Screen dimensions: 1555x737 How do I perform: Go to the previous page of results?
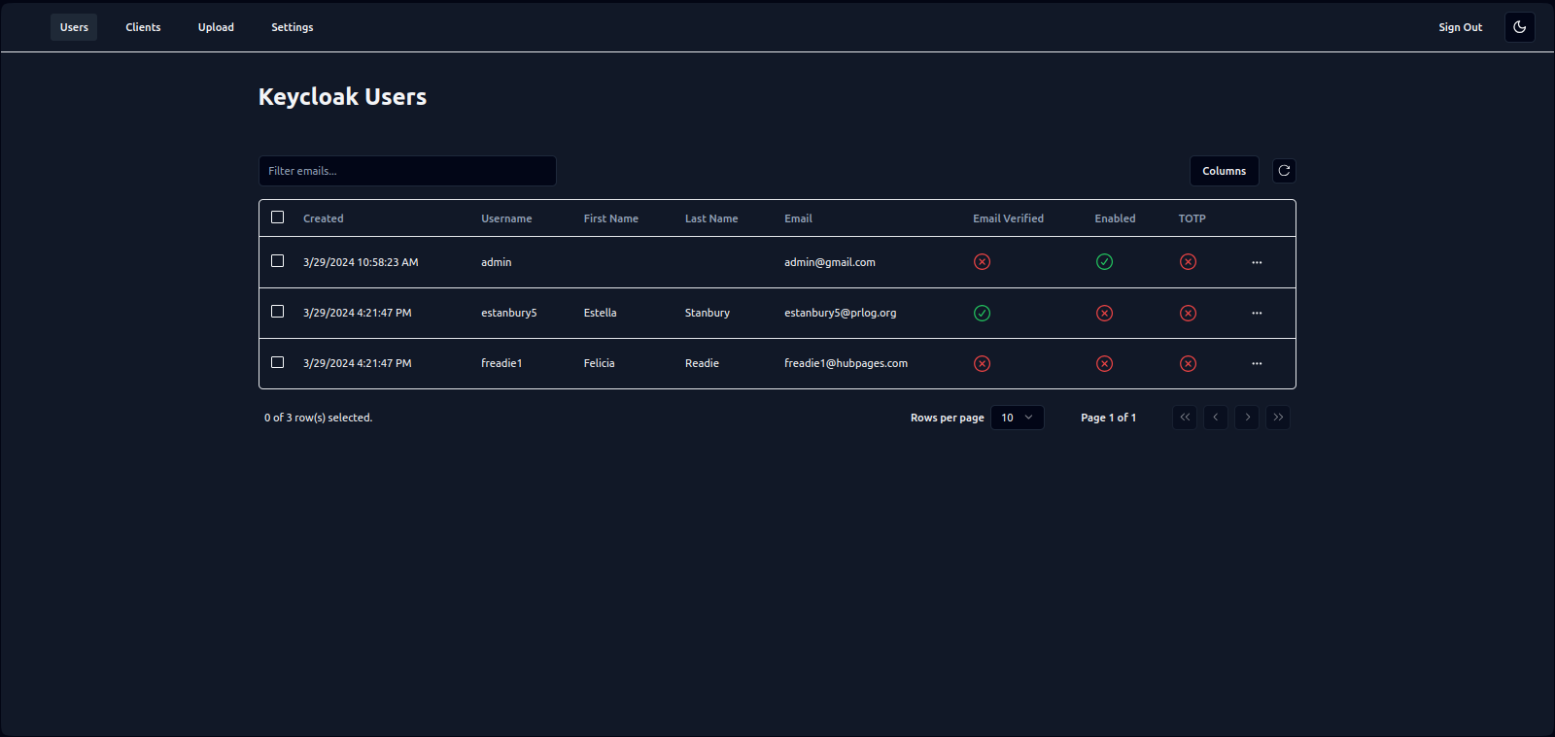[x=1216, y=418]
